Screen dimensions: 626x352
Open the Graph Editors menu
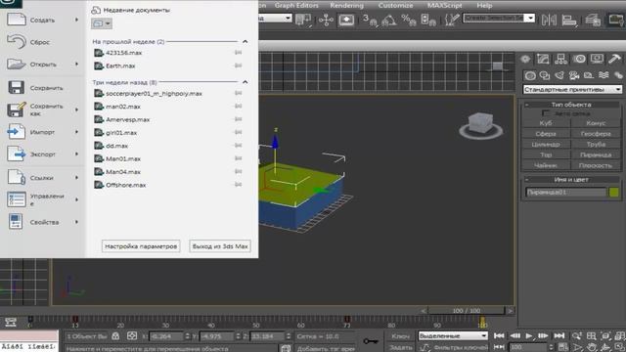[296, 6]
